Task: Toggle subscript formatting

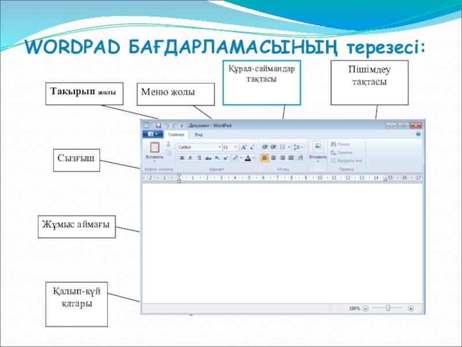Action: click(x=217, y=158)
